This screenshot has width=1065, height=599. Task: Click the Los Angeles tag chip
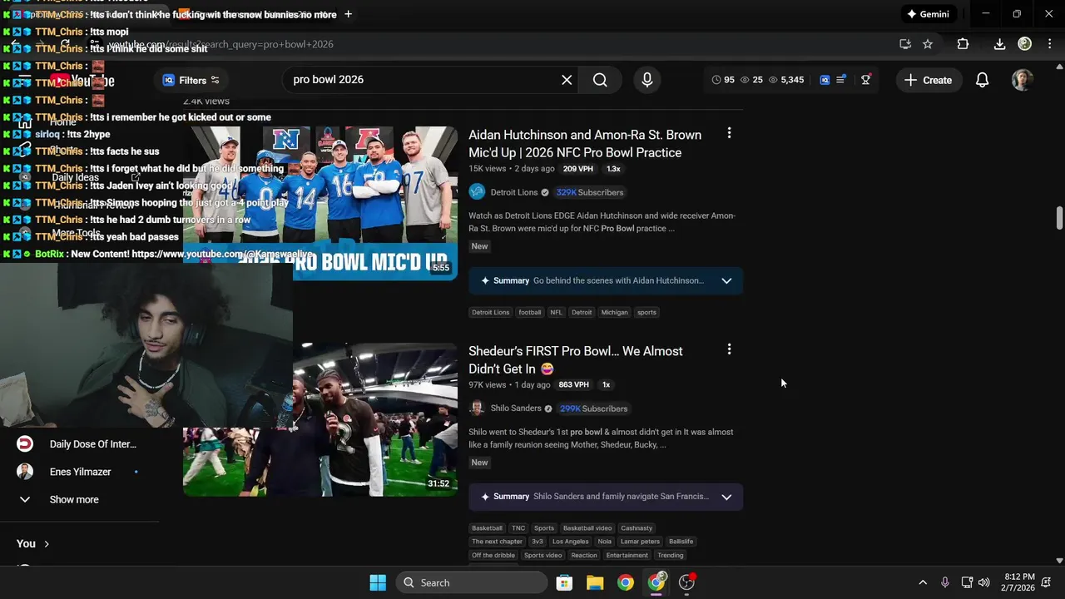pyautogui.click(x=571, y=542)
